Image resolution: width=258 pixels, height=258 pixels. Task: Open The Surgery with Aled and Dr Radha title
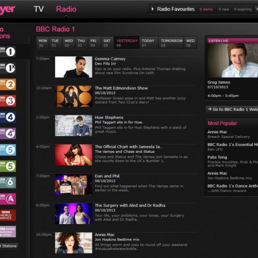point(130,205)
